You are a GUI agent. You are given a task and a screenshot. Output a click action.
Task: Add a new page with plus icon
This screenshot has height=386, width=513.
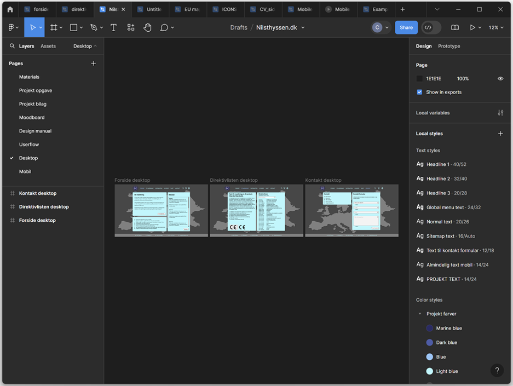coord(93,64)
